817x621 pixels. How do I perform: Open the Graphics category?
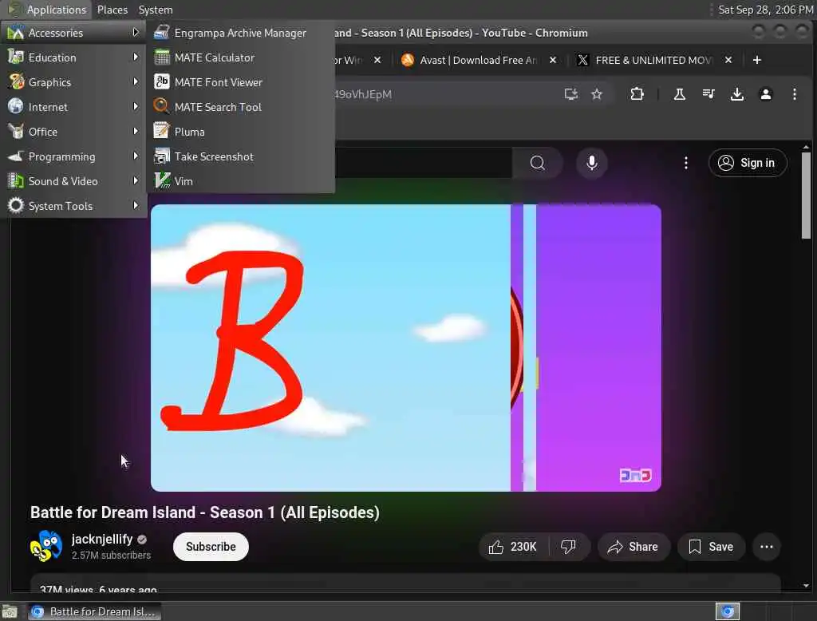point(73,82)
